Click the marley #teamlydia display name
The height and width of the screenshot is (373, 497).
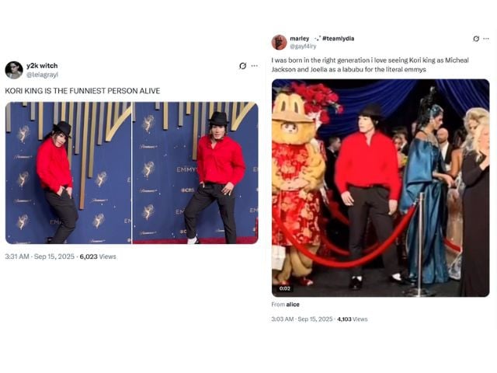[322, 38]
